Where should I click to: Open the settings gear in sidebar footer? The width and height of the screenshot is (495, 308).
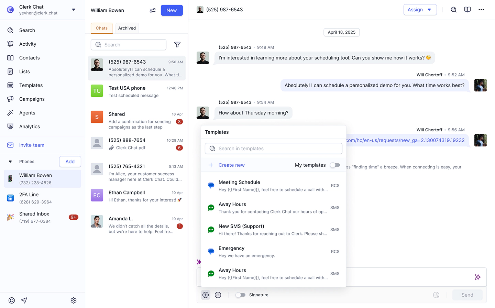[x=74, y=300]
